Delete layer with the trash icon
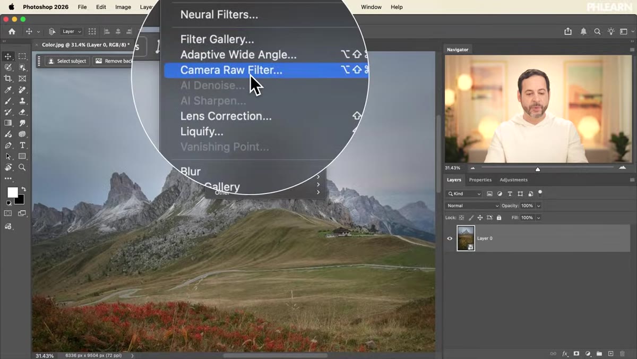 pos(623,354)
